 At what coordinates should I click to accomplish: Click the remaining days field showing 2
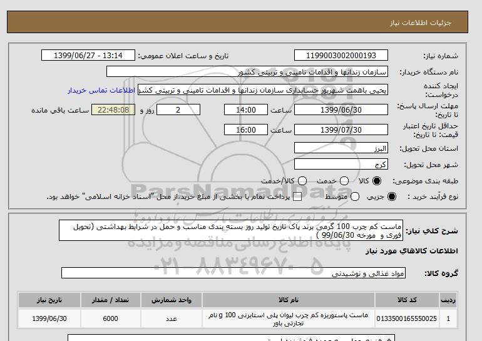tap(178, 110)
